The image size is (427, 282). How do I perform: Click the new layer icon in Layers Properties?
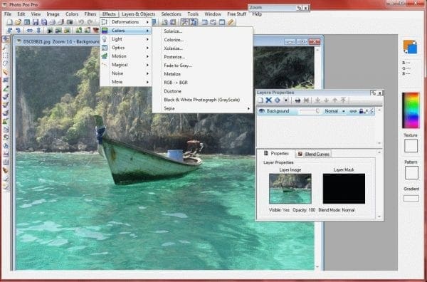260,100
